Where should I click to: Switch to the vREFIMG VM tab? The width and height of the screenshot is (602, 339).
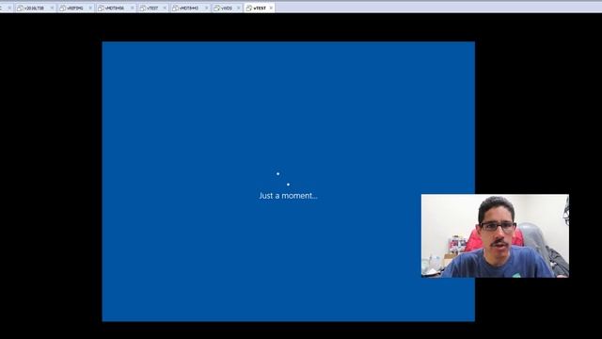click(75, 8)
